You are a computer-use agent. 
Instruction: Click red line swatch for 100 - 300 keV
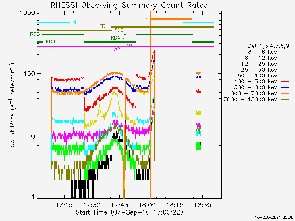point(285,82)
